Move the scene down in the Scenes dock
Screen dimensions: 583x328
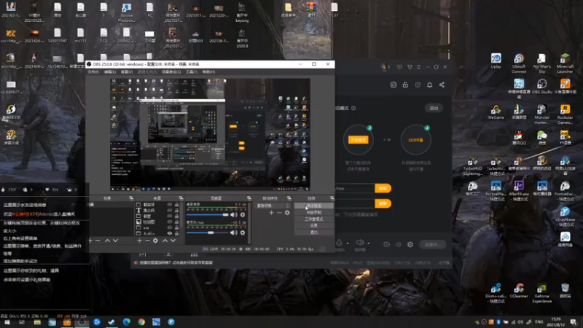click(x=116, y=241)
